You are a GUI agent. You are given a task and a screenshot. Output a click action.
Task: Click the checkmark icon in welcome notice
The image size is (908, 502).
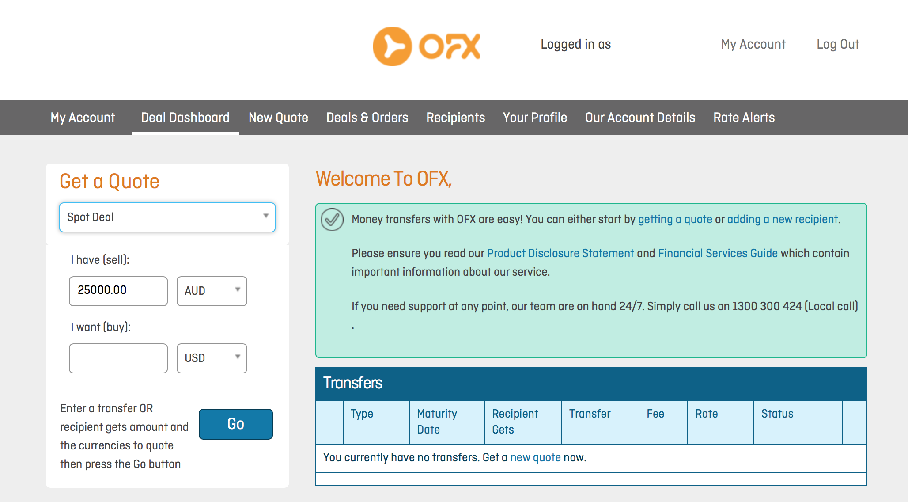(x=332, y=220)
